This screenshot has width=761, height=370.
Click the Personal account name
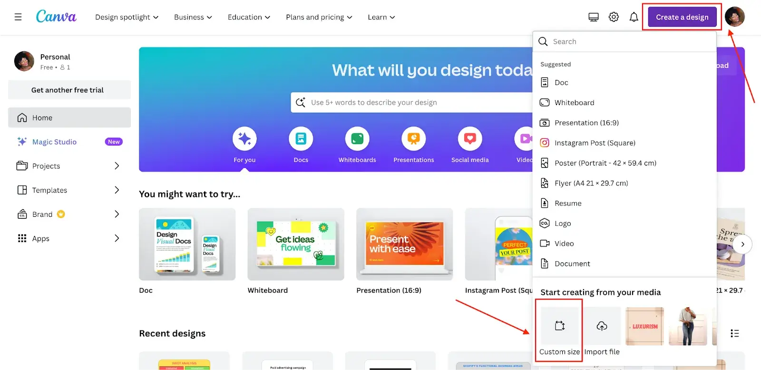click(55, 57)
